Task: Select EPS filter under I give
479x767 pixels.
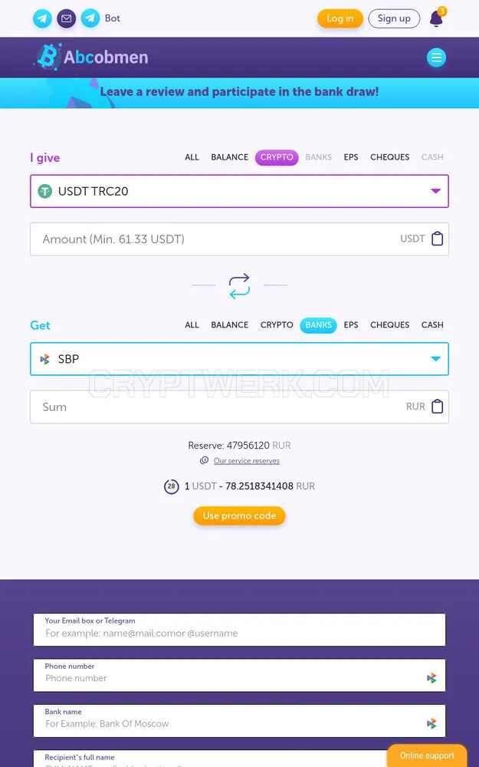Action: click(351, 157)
